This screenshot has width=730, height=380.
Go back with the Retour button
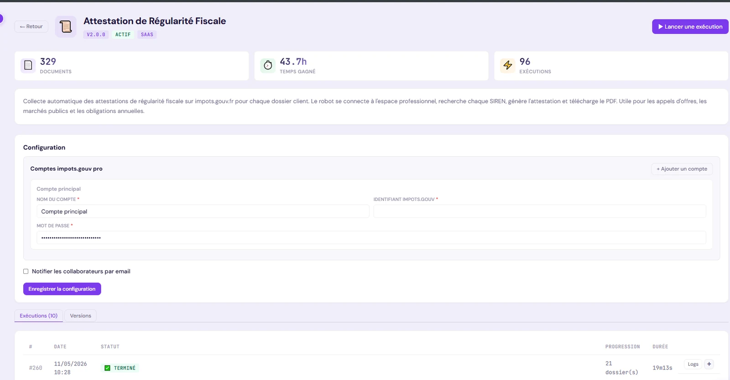[31, 26]
